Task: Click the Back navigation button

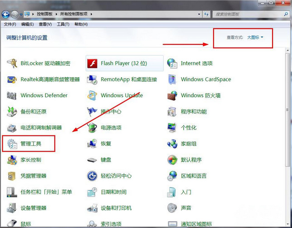Action: click(5, 14)
